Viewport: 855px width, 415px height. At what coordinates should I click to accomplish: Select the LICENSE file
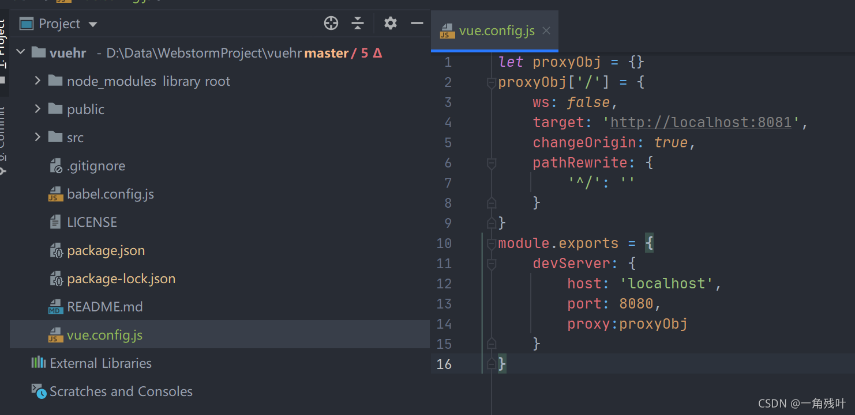coord(92,222)
